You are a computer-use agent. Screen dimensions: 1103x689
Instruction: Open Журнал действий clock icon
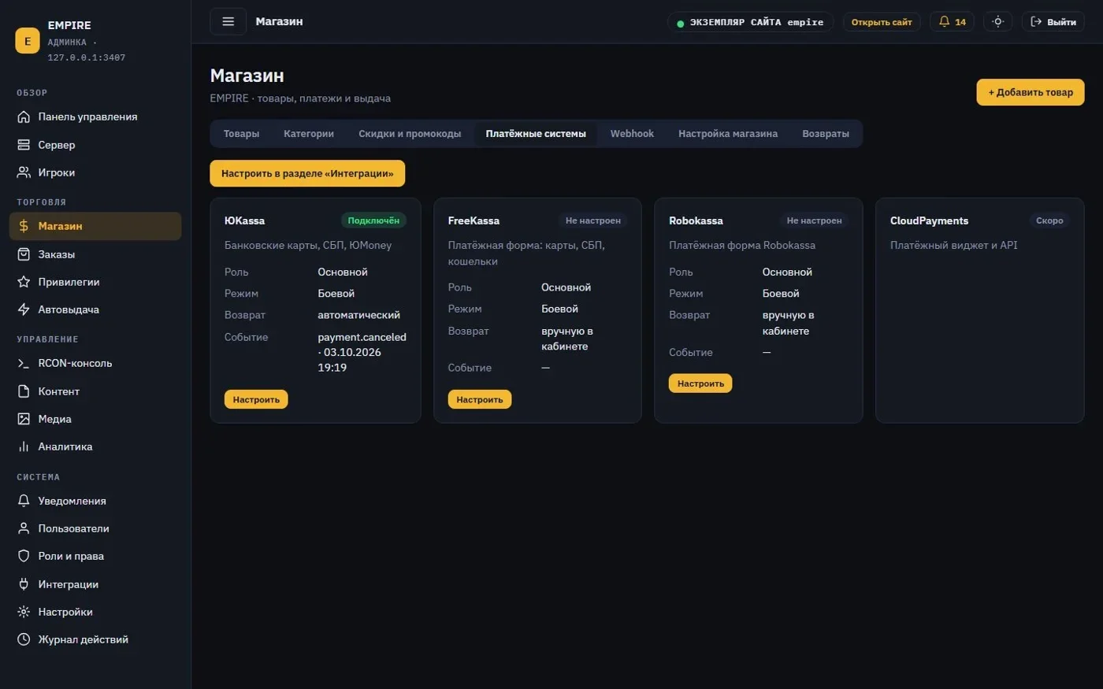point(24,639)
